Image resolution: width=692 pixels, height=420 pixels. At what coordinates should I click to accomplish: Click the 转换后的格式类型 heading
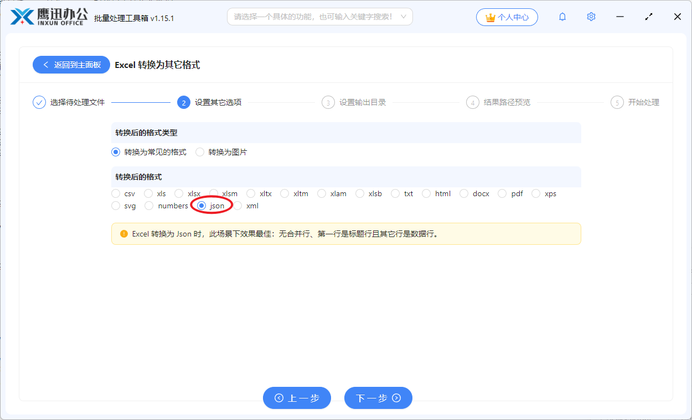pyautogui.click(x=146, y=133)
